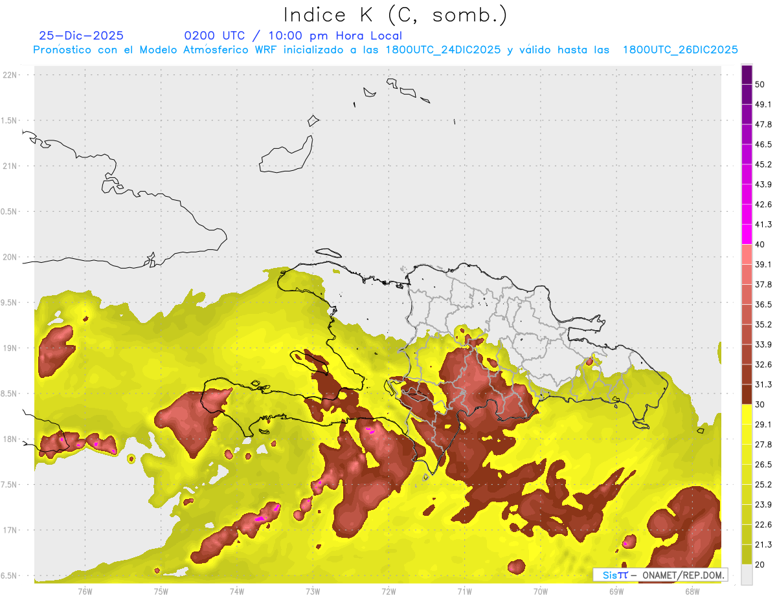Screen dimensions: 777x600
Task: Click the '74W' longitude label
Action: [x=237, y=592]
